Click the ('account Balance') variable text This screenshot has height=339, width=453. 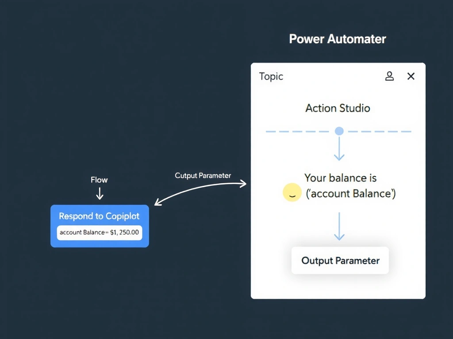(351, 193)
